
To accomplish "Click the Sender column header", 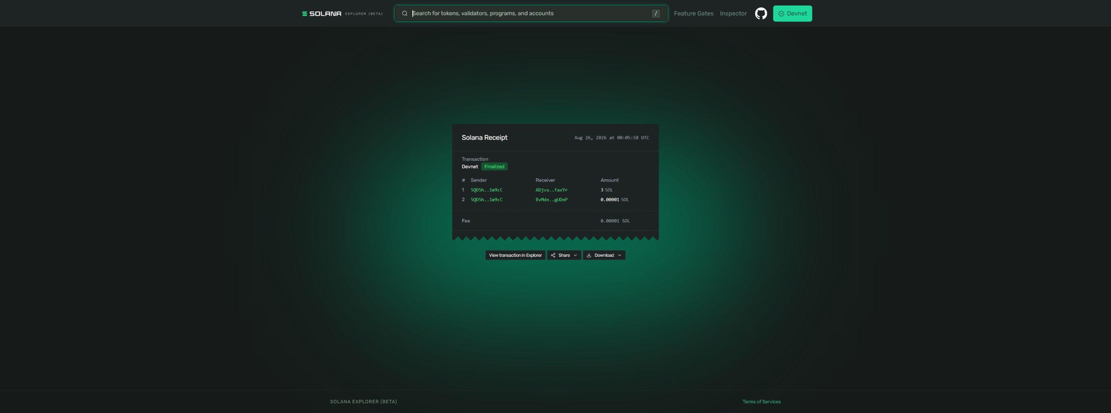I will coord(479,180).
